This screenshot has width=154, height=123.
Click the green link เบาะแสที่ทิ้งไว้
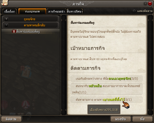point(114,100)
